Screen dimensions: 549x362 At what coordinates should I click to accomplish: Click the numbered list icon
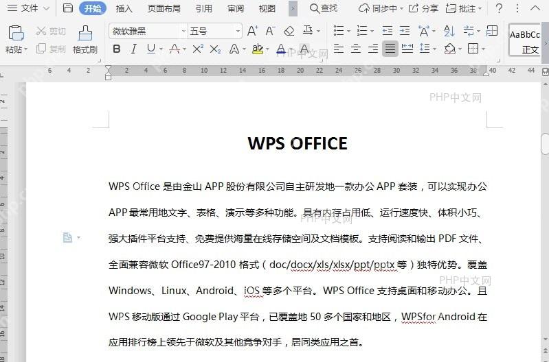point(361,31)
